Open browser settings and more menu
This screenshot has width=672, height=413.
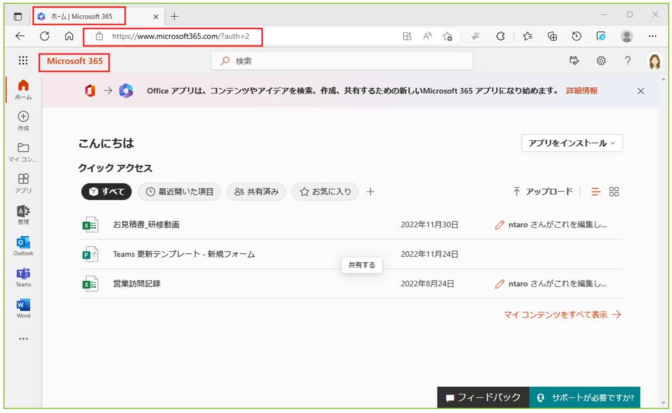653,36
